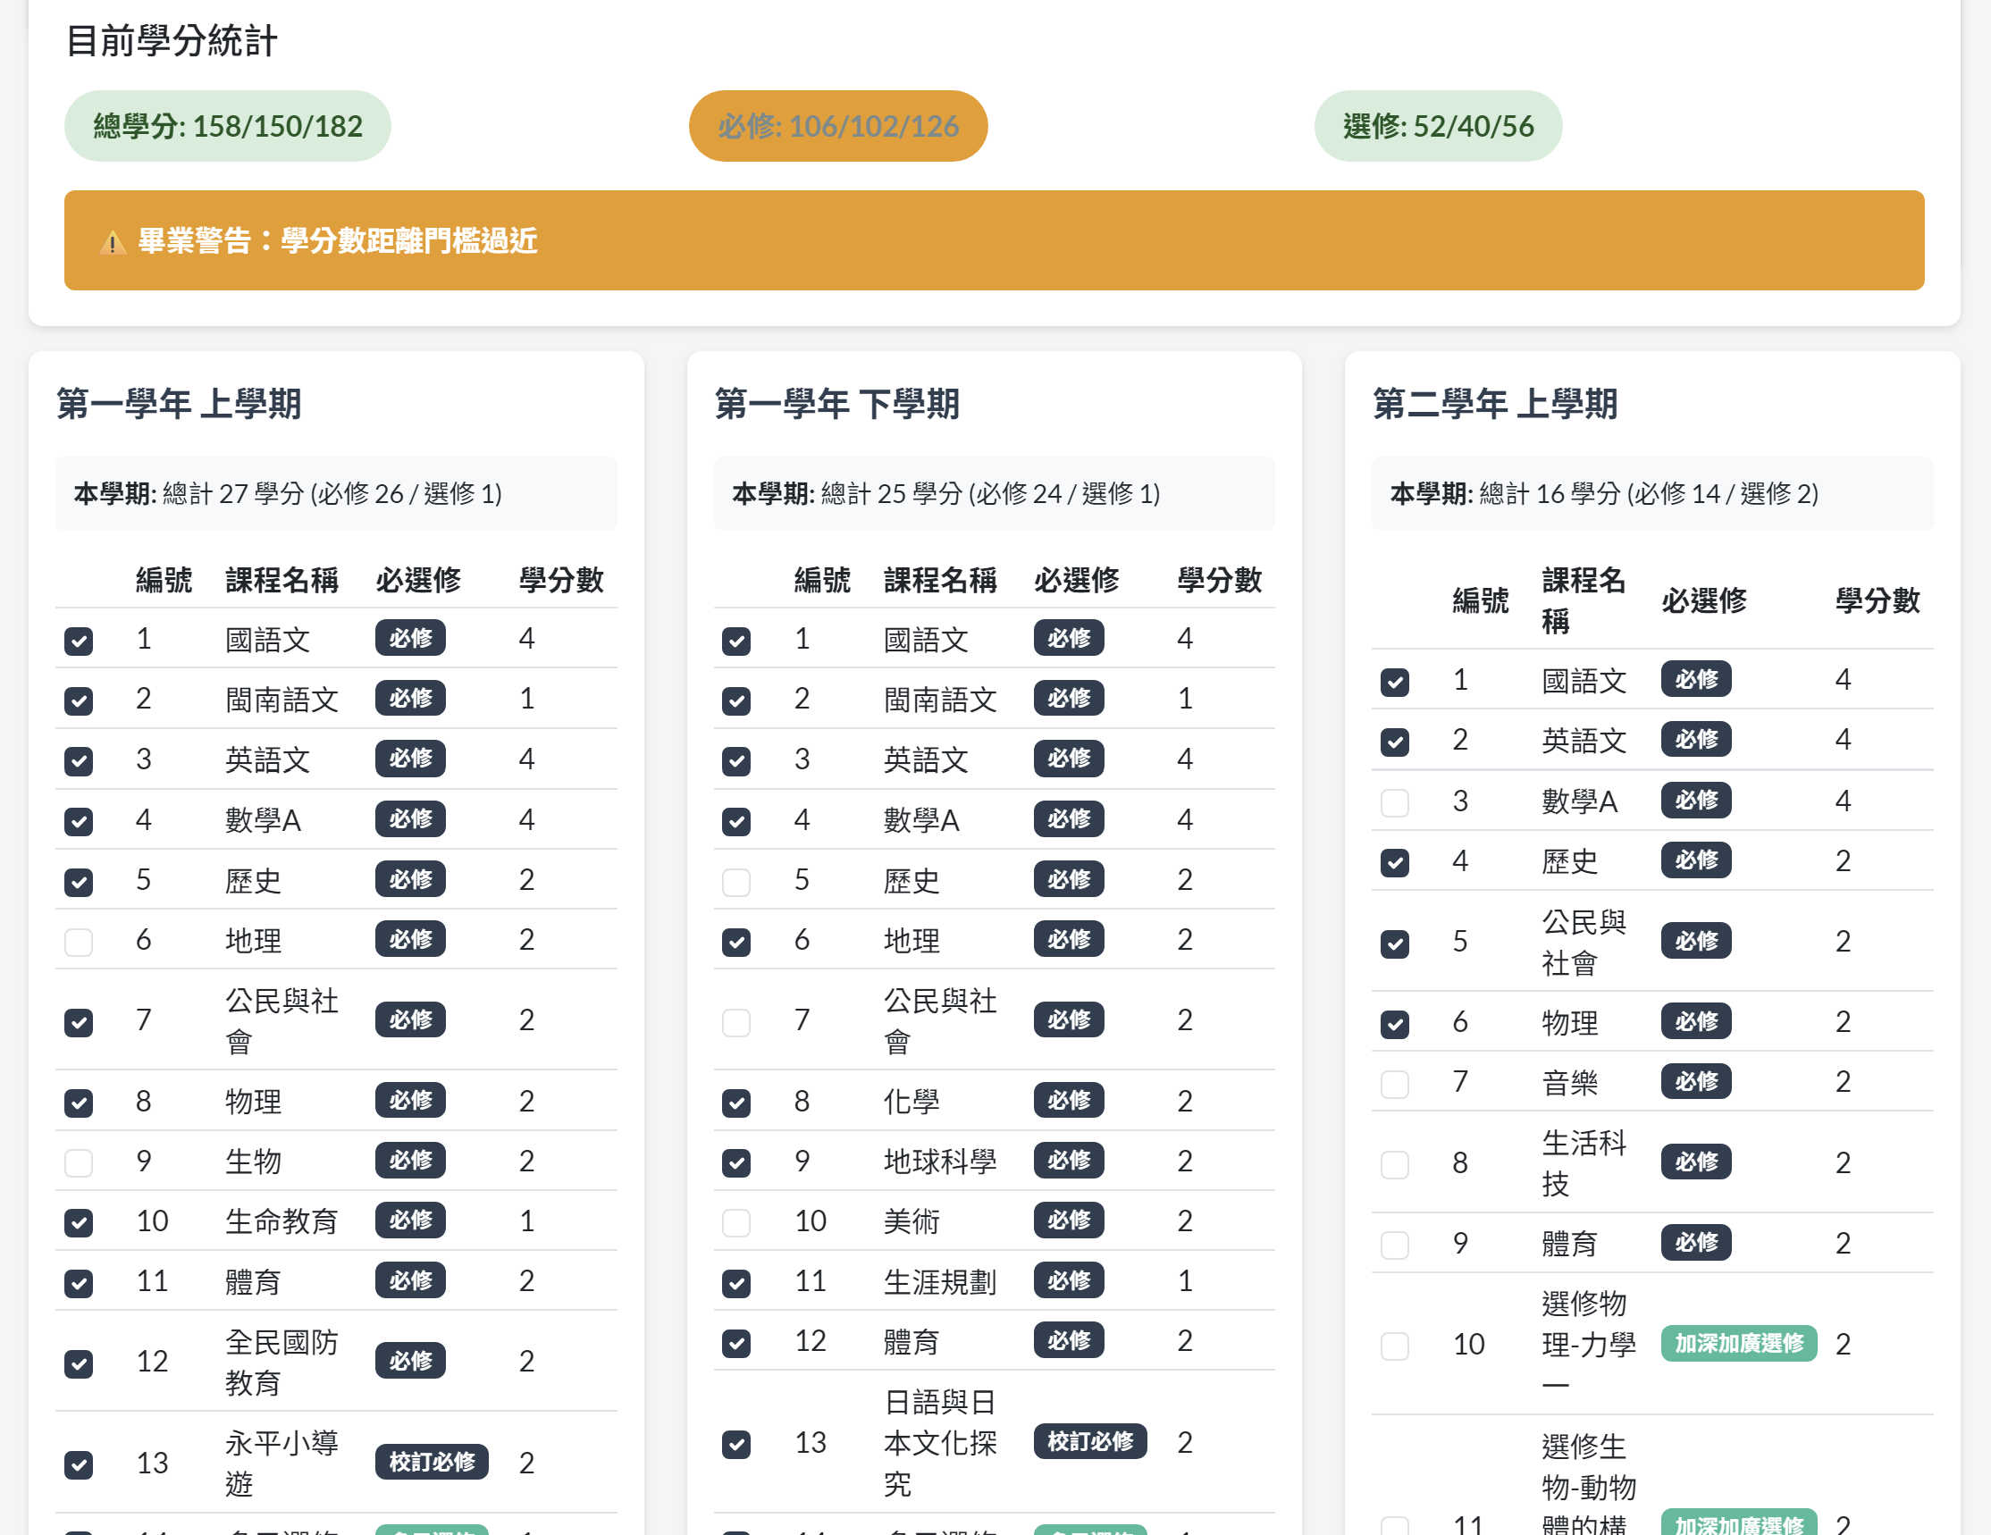Image resolution: width=1991 pixels, height=1535 pixels.
Task: Click the graduation warning triangle icon
Action: 112,242
